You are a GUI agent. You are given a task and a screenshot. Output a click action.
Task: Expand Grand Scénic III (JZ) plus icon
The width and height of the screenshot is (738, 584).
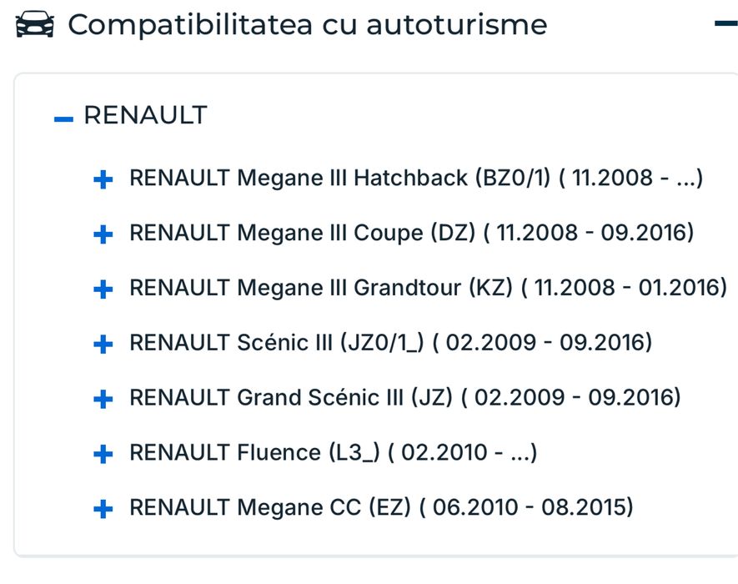click(x=103, y=399)
